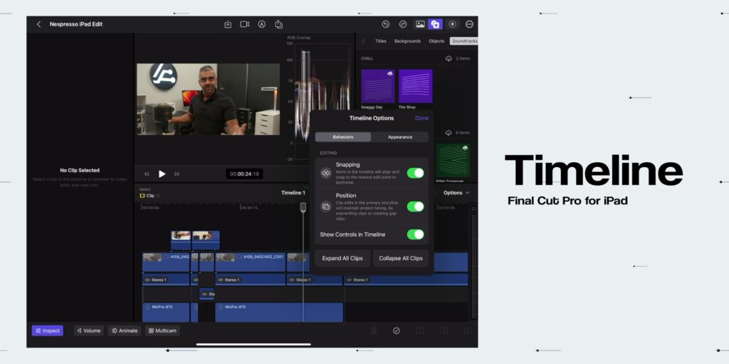Open the camera record icon
Screen dimensions: 729x364
coord(245,24)
